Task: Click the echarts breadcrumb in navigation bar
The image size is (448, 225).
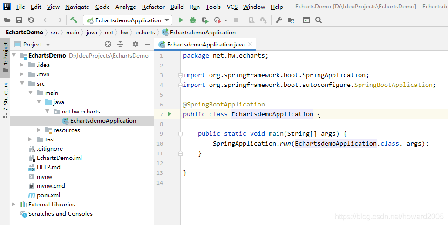Action: 145,33
